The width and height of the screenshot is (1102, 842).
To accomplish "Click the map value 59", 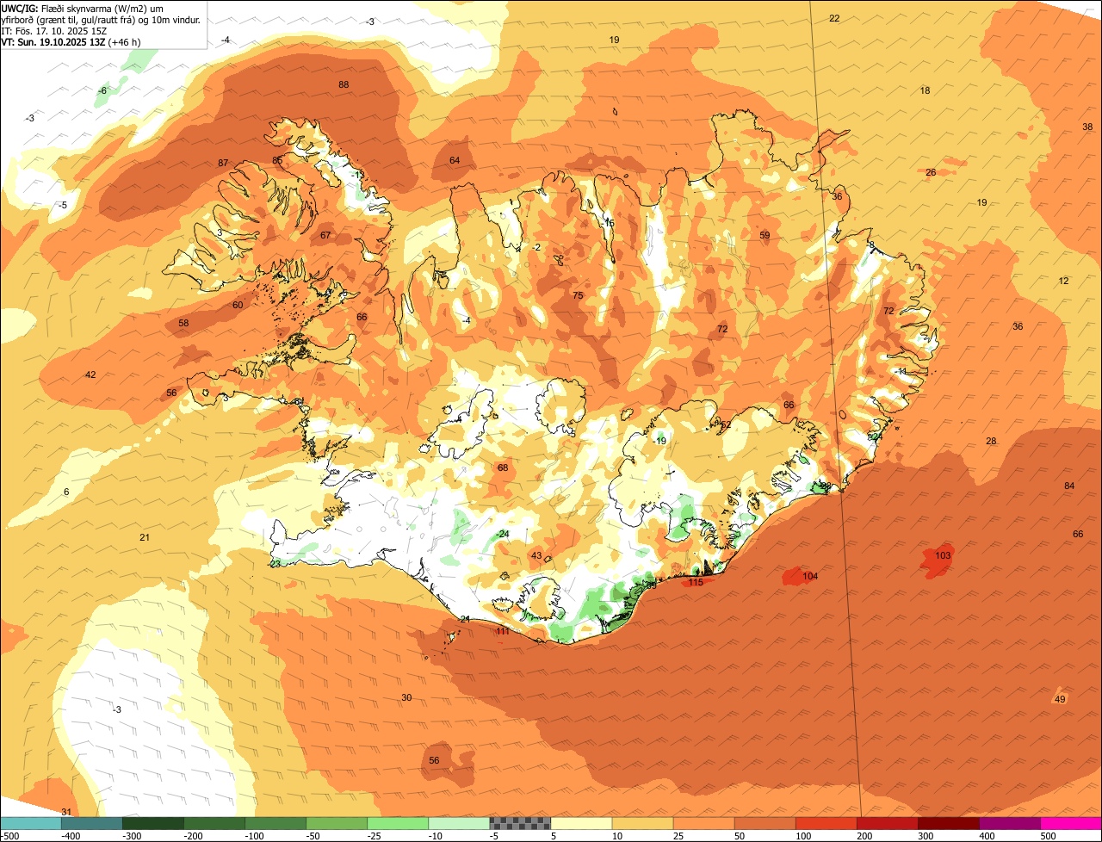I will (x=765, y=235).
